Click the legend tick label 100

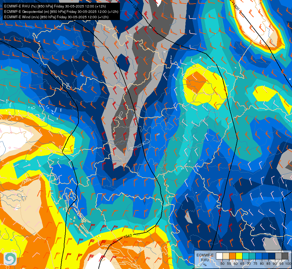coord(288,264)
